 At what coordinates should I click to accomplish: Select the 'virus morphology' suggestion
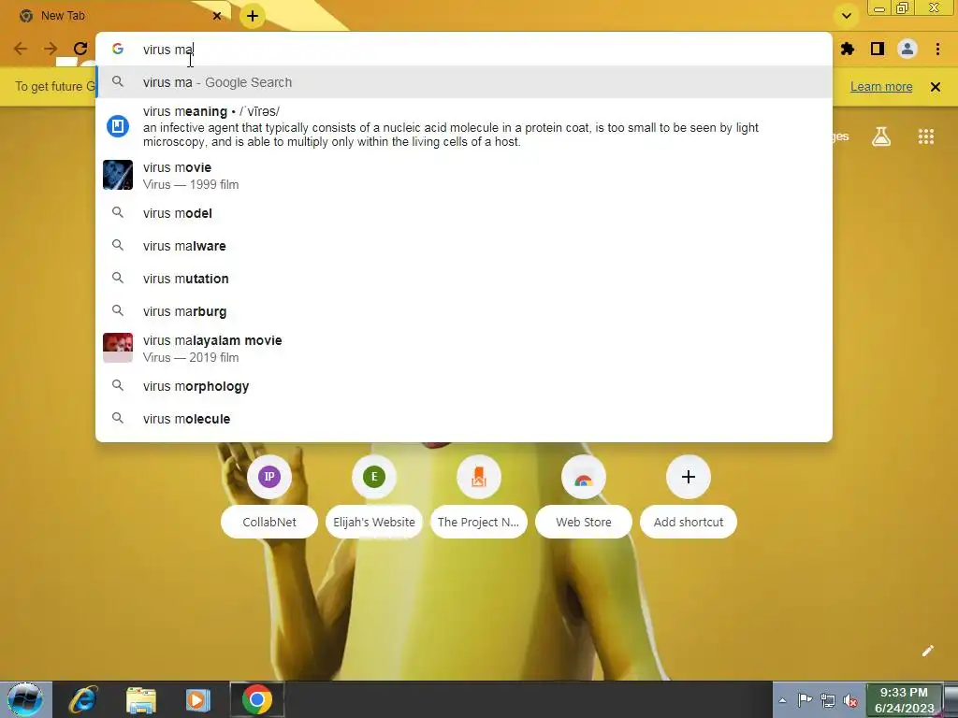pos(464,386)
